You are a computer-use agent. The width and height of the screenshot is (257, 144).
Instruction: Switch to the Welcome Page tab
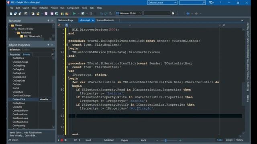pyautogui.click(x=65, y=20)
